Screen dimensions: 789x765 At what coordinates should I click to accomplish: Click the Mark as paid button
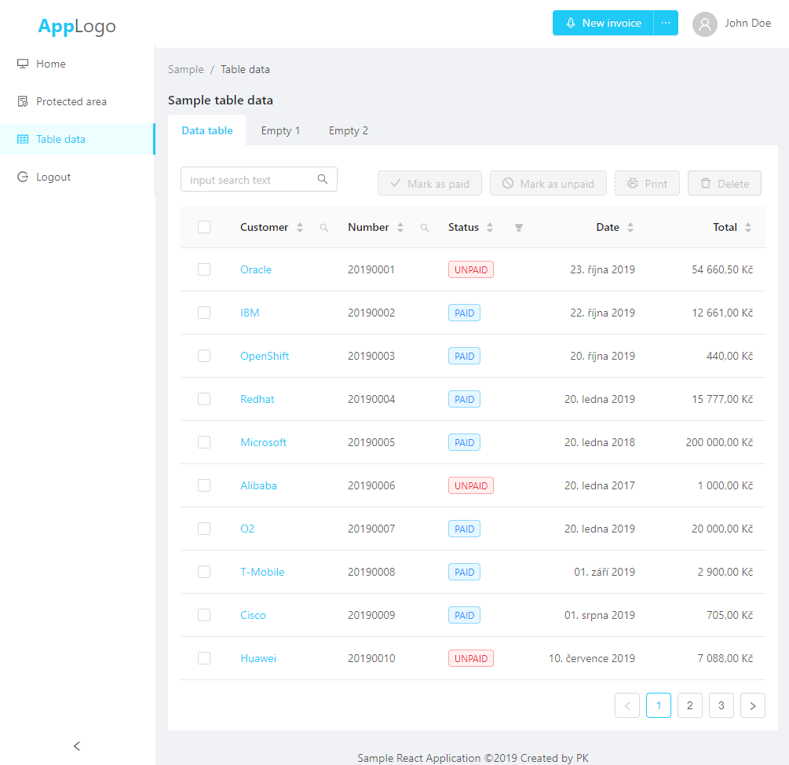[x=429, y=184]
